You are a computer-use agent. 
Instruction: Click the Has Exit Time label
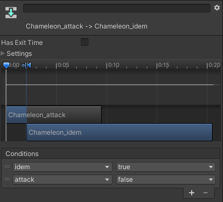tap(22, 43)
